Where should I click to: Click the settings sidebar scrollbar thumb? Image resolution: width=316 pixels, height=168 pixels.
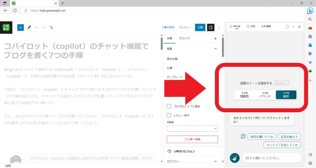tap(223, 47)
